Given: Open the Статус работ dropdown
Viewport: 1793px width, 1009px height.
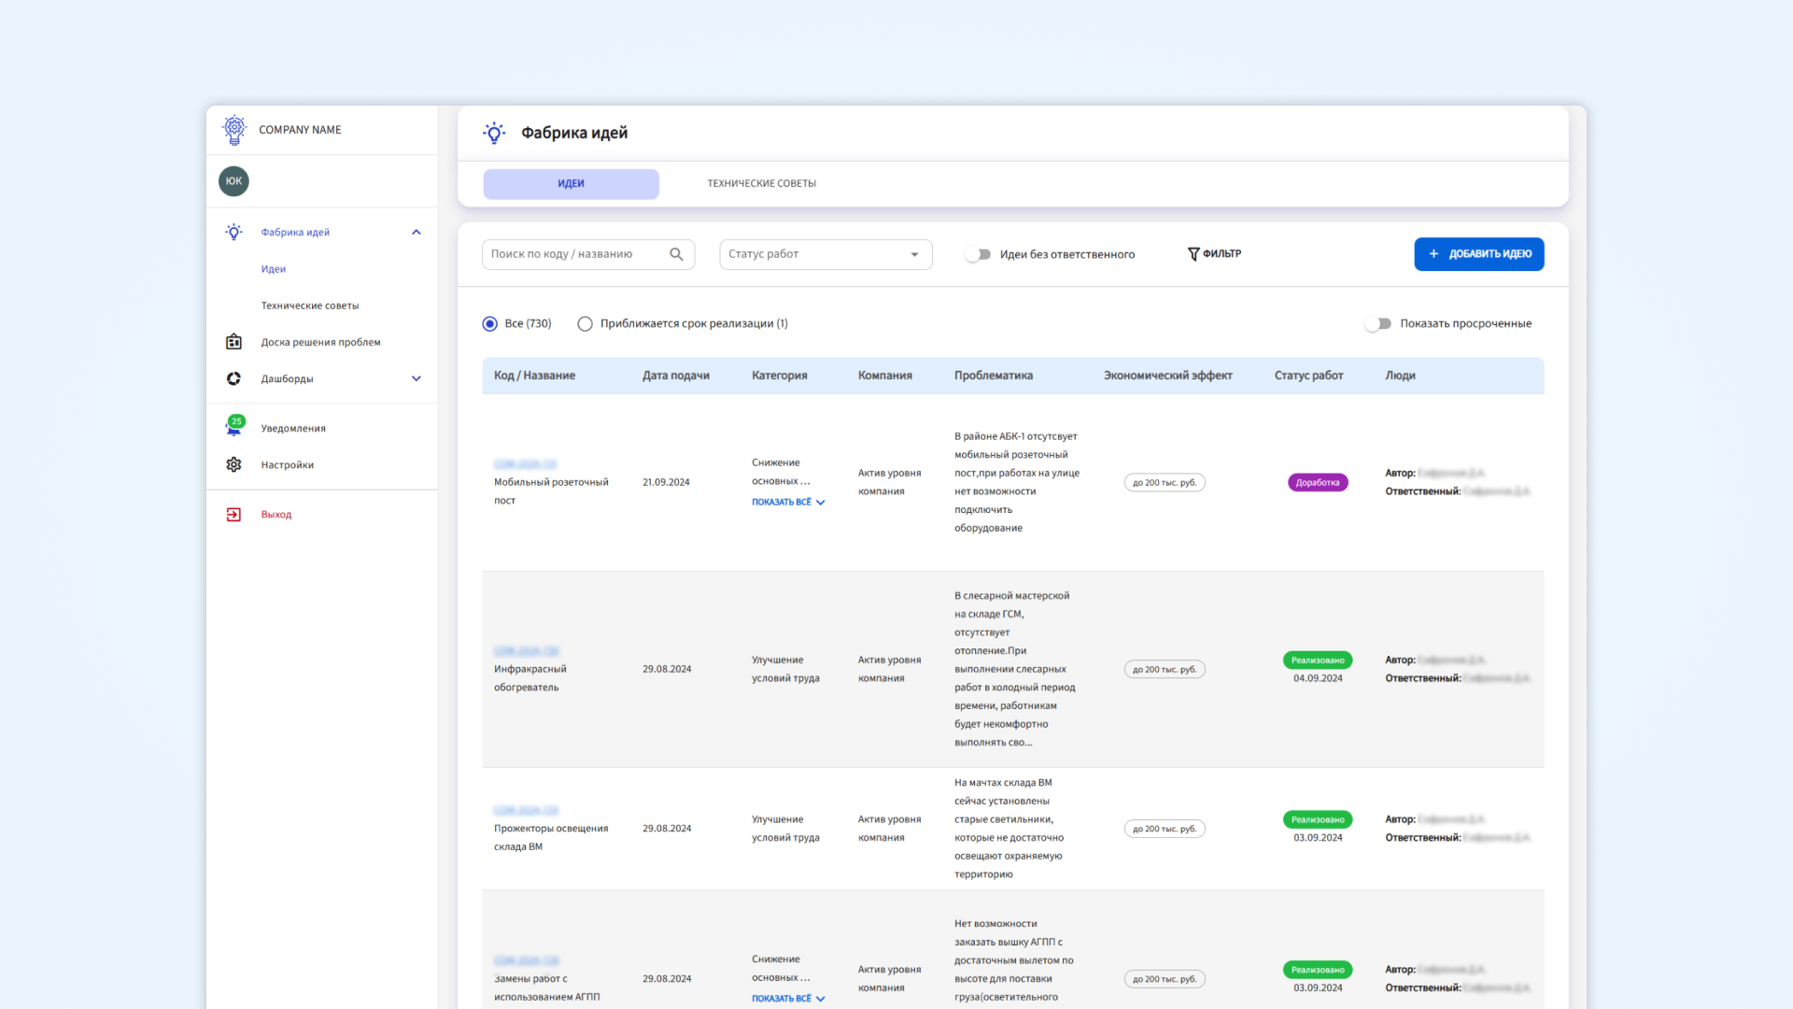Looking at the screenshot, I should pos(826,254).
